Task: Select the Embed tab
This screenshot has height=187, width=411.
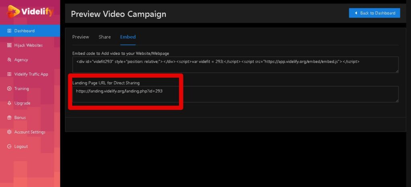Action: [x=128, y=37]
